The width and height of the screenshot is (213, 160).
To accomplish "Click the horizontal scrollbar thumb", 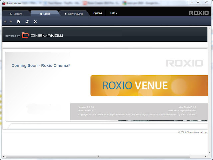I will point(98,156).
